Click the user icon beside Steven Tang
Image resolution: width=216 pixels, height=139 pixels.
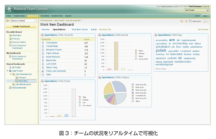point(43,67)
